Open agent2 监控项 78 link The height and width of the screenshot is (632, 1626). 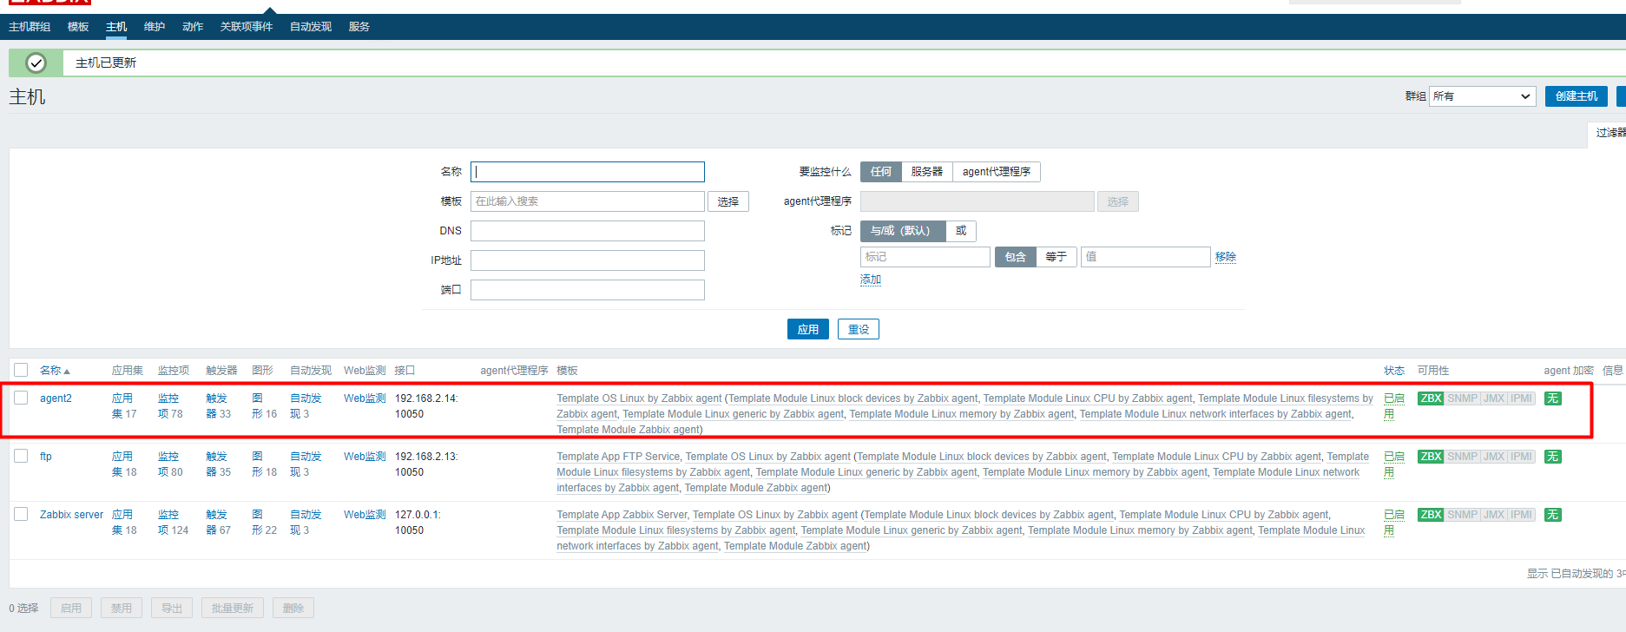click(x=168, y=406)
